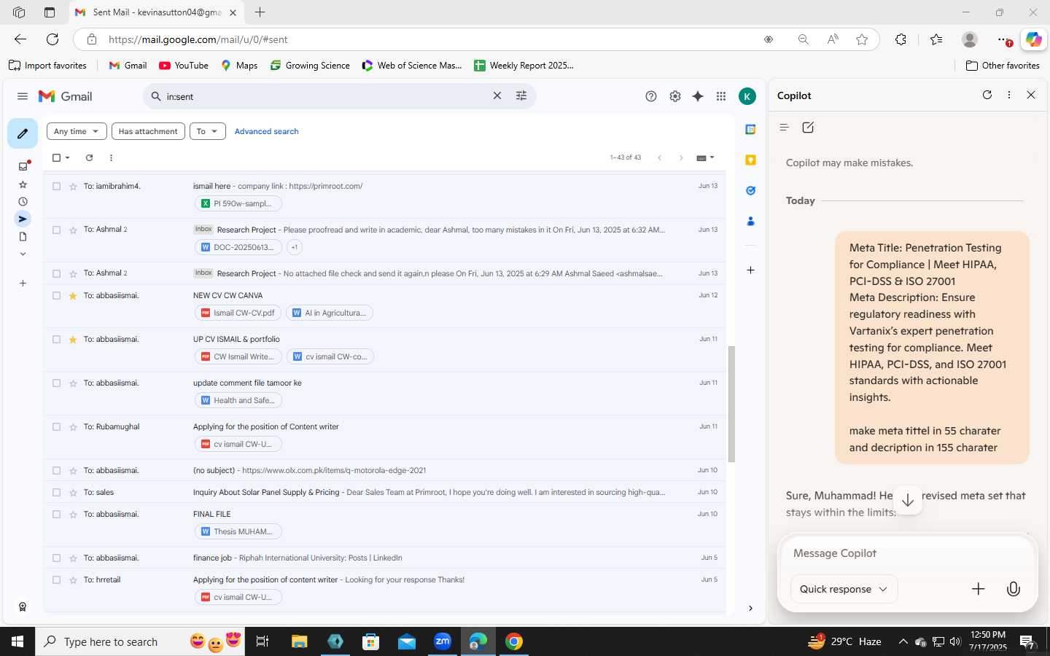Viewport: 1050px width, 656px height.
Task: Select checkbox for email to iamibrahim4
Action: [56, 187]
